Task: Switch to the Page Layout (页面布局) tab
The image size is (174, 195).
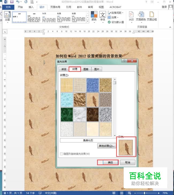Action: tap(55, 7)
